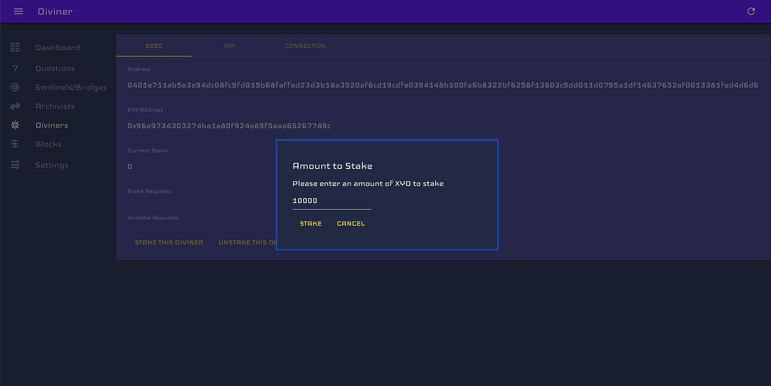Click the Diviner title in header

pyautogui.click(x=55, y=12)
